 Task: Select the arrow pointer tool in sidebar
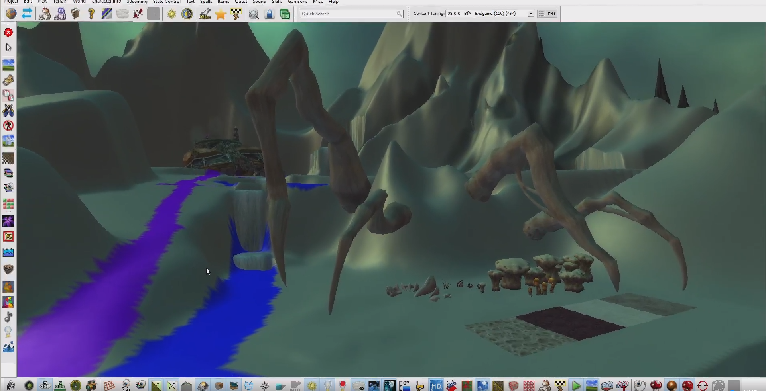8,48
